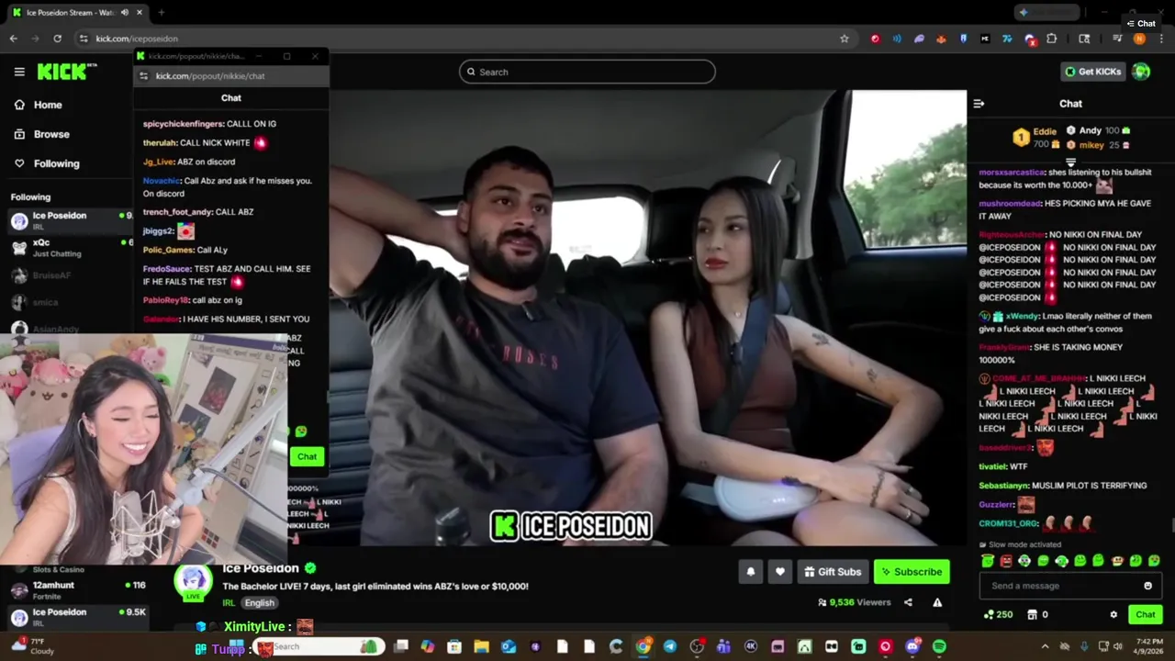Click the green Subscribe button
1175x661 pixels.
(912, 572)
